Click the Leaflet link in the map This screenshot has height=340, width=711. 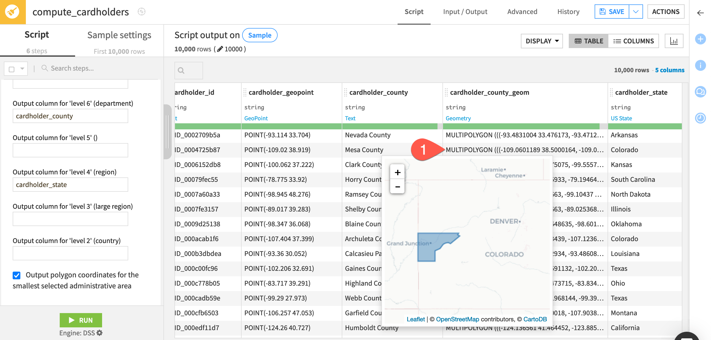(415, 319)
